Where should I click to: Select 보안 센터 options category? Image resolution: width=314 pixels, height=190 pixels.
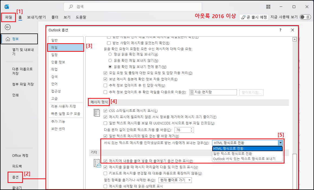66,129
